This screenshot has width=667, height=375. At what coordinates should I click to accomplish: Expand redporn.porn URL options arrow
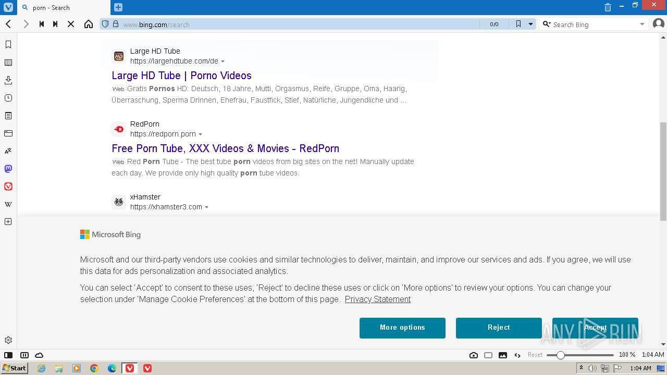tap(201, 134)
